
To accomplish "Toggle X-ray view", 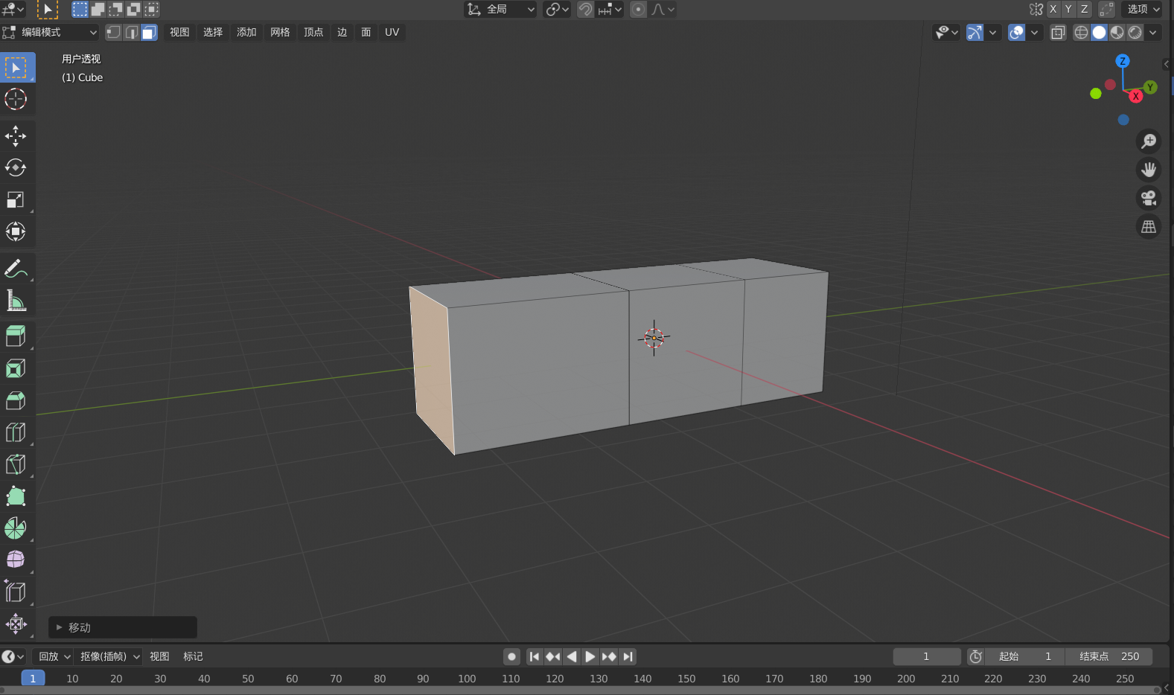I will tap(1058, 32).
